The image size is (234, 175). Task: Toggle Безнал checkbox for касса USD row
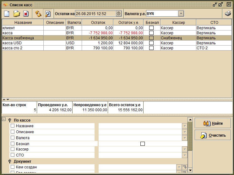[151, 43]
